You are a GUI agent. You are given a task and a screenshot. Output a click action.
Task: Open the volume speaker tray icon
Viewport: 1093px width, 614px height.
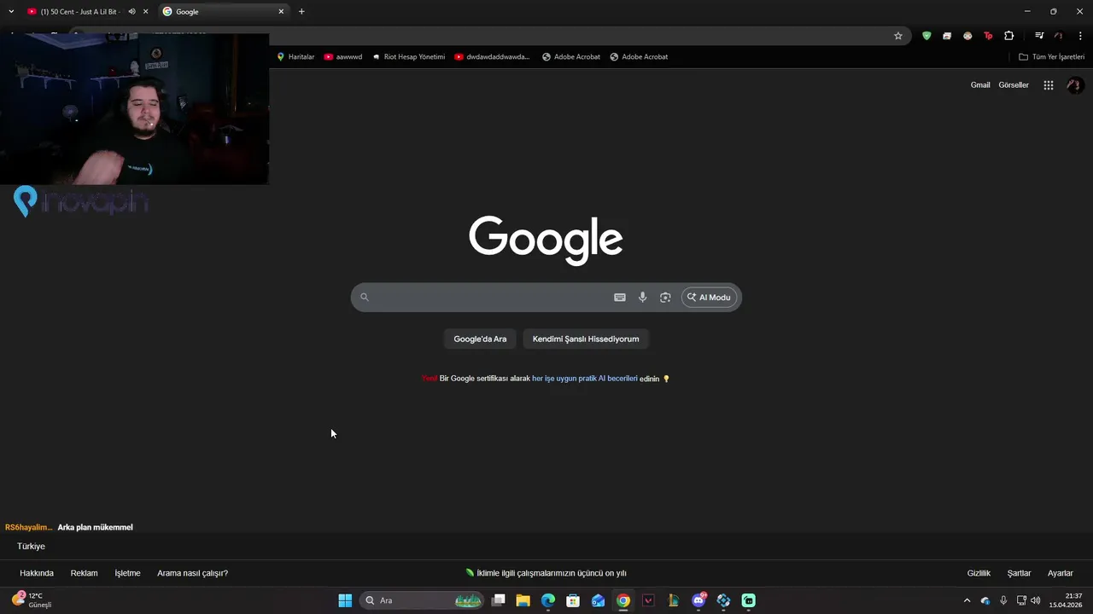tap(1036, 600)
